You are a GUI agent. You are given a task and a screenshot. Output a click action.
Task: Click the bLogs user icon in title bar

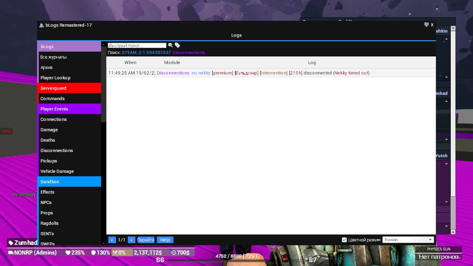click(x=42, y=25)
